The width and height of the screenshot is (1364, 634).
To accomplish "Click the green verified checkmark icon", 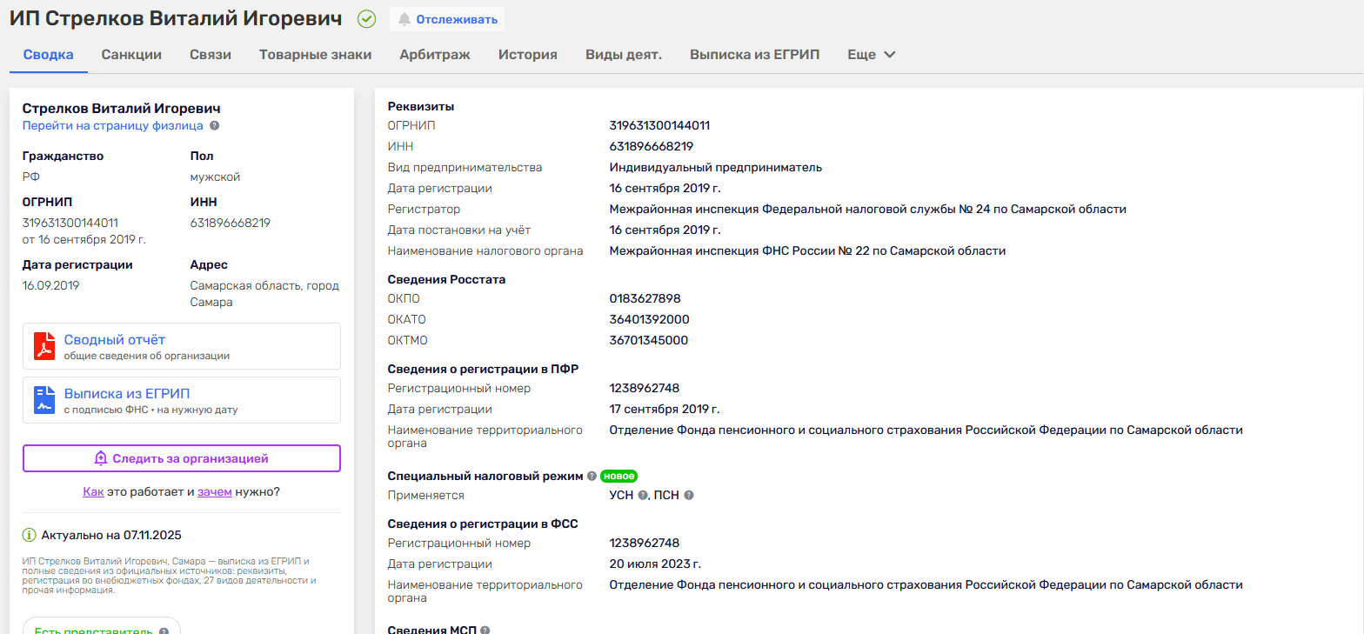I will coord(367,19).
